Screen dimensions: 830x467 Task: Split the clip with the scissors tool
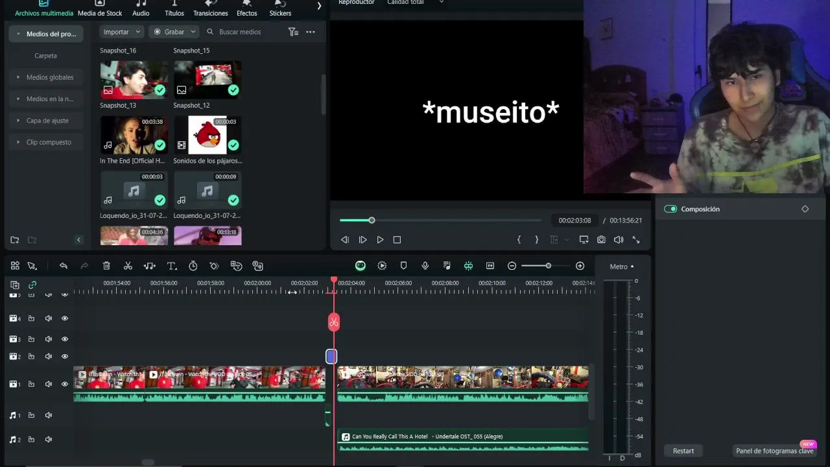point(128,266)
